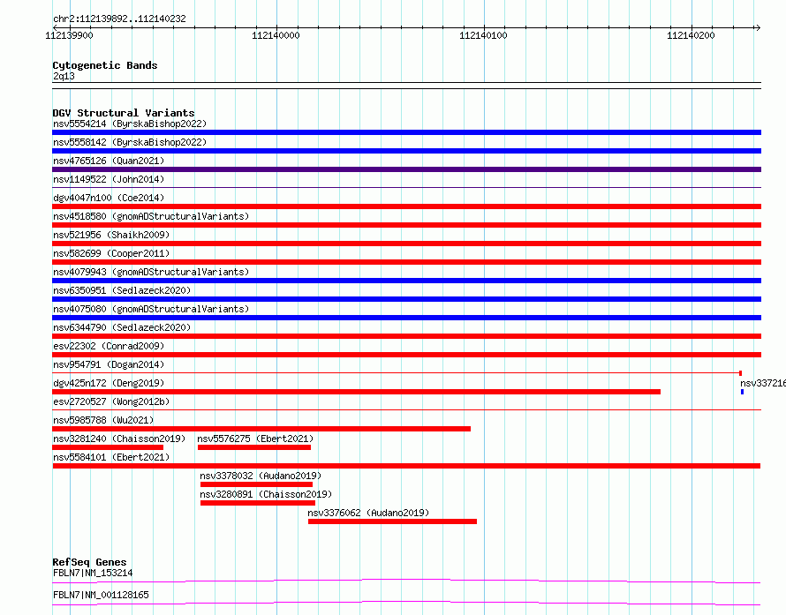Click the small blue marker under nsv337216

(x=742, y=392)
